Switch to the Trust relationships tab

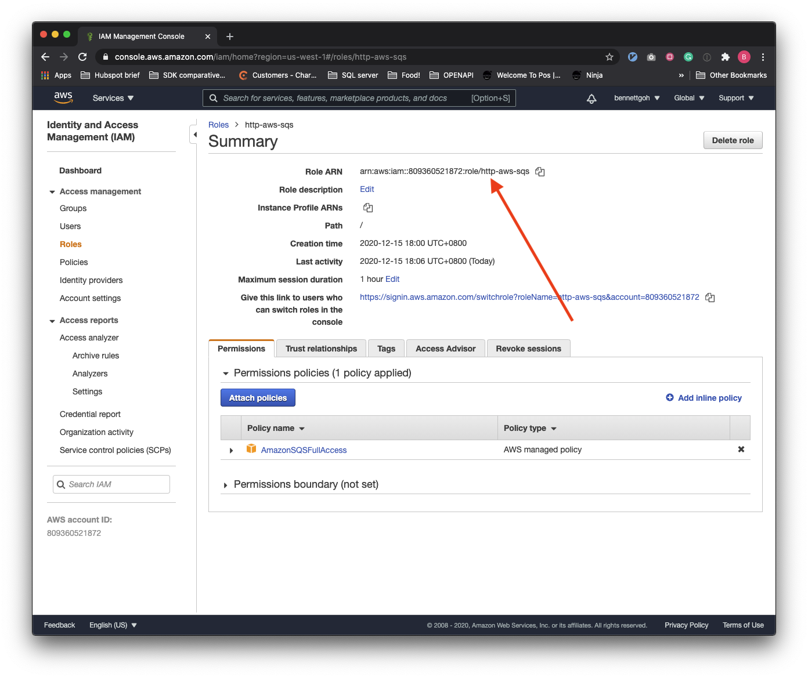[321, 348]
